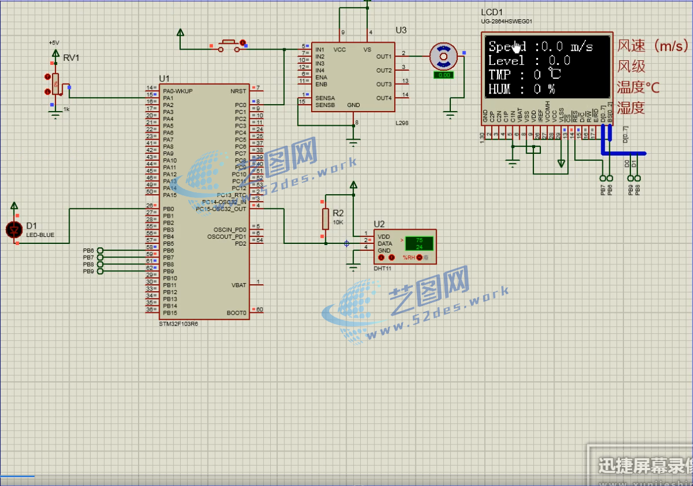Click the PB7 terminal next to U1
The width and height of the screenshot is (693, 486).
click(101, 257)
